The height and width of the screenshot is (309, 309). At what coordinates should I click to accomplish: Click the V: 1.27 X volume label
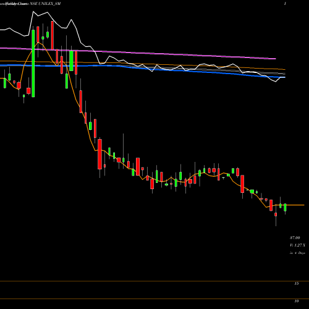[297, 245]
